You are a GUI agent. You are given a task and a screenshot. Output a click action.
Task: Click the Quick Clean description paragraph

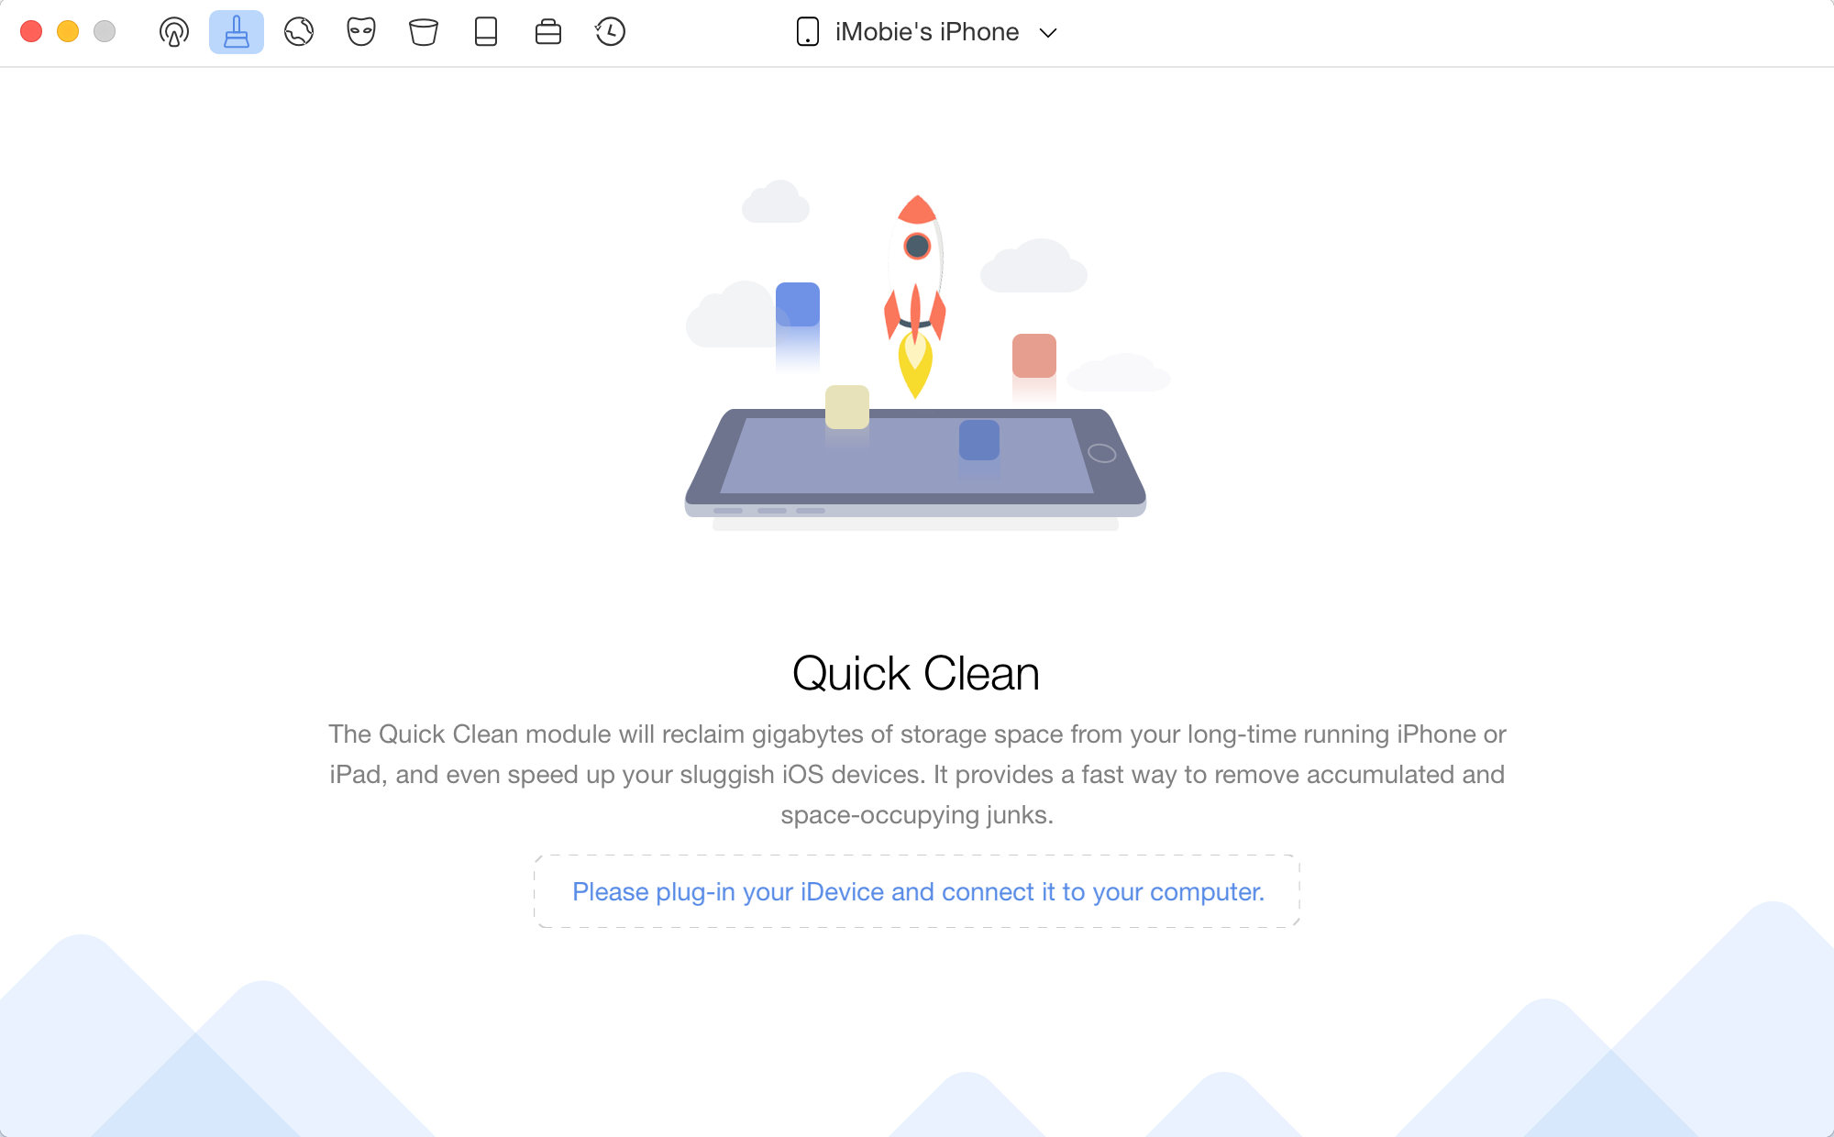917,775
